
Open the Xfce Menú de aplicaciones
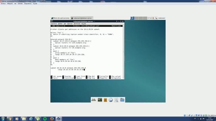coord(60,18)
